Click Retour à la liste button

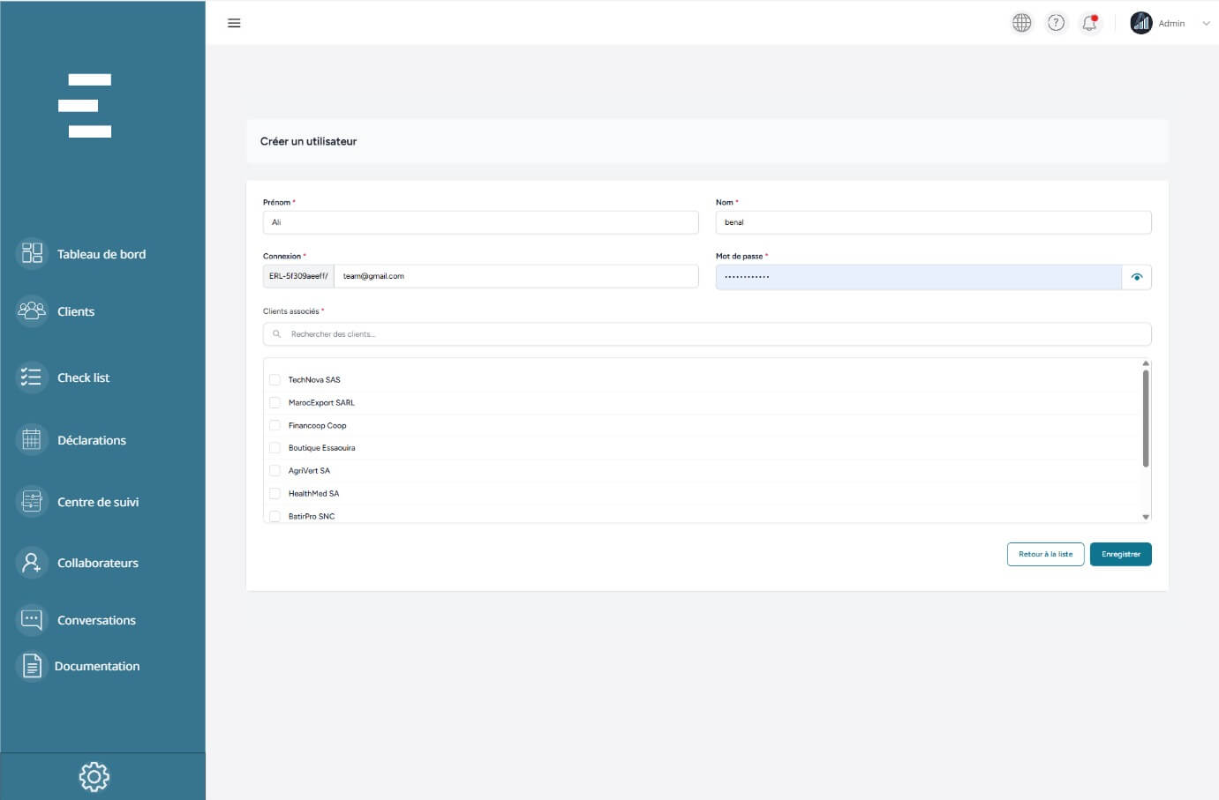[1045, 554]
